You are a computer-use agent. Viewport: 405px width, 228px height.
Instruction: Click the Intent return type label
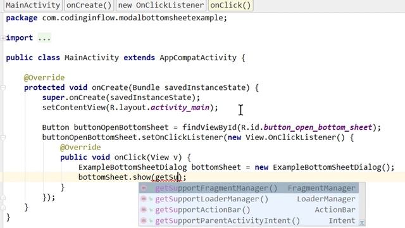pyautogui.click(x=342, y=220)
